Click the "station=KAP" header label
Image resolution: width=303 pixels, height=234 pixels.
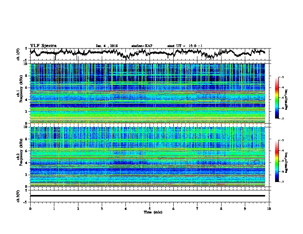[x=142, y=46]
